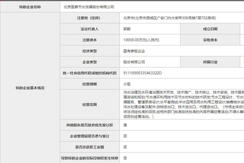Click the economic type value 国有参股企业
This screenshot has width=244, height=163.
134,51
